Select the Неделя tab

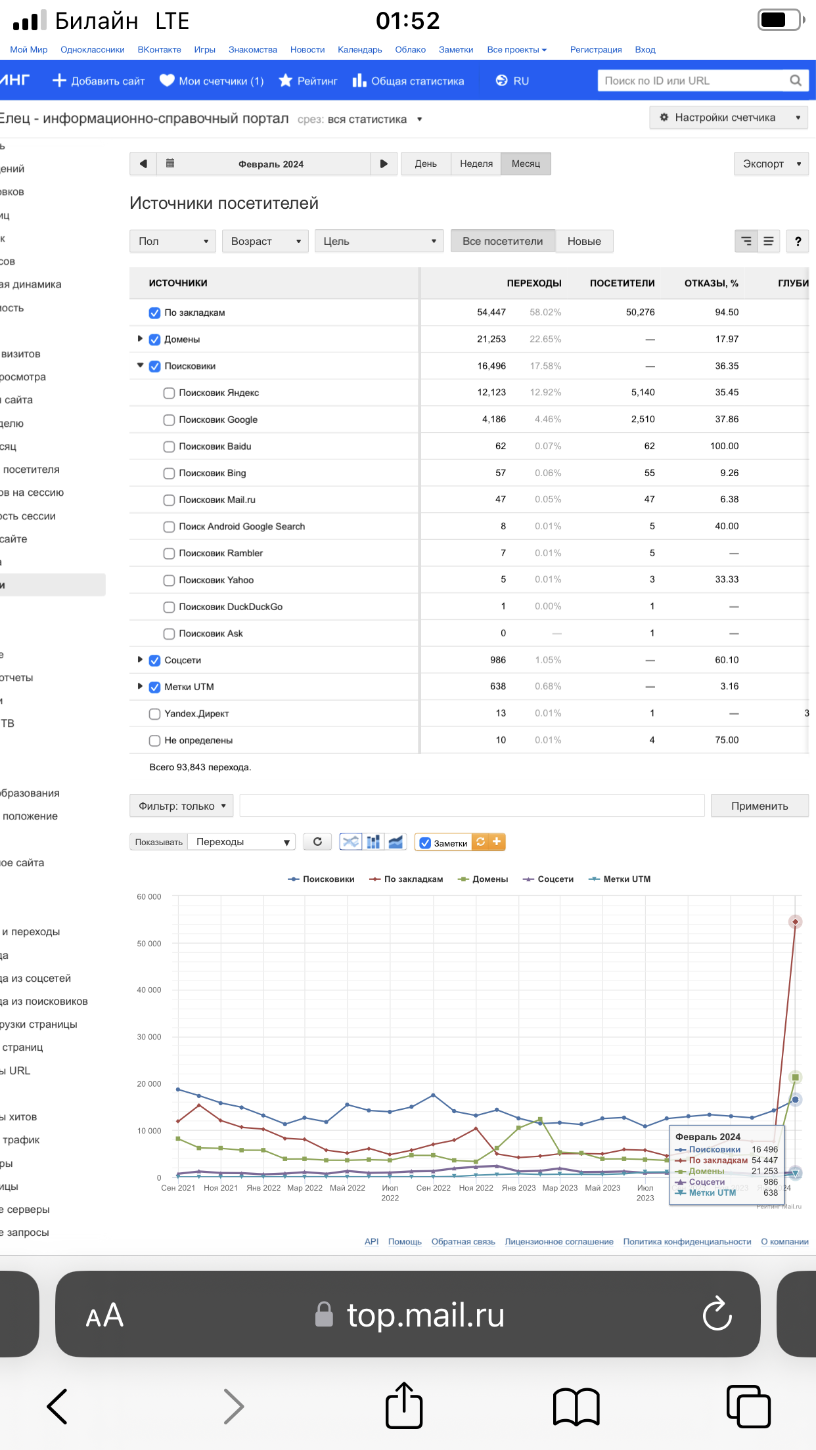coord(476,164)
